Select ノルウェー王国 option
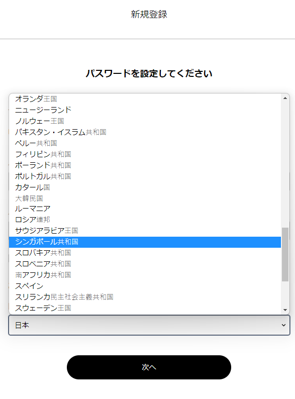The image size is (295, 399). point(145,121)
